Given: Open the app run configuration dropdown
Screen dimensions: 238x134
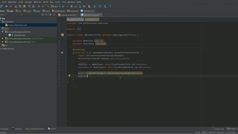Looking at the screenshot, I should click(56, 6).
